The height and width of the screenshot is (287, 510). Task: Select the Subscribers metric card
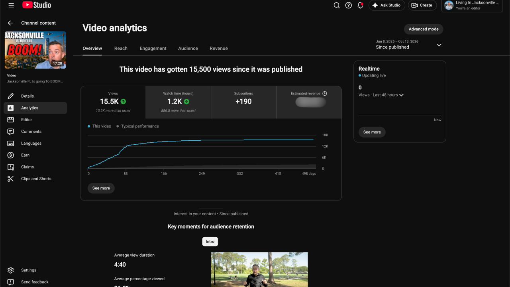coord(243,102)
